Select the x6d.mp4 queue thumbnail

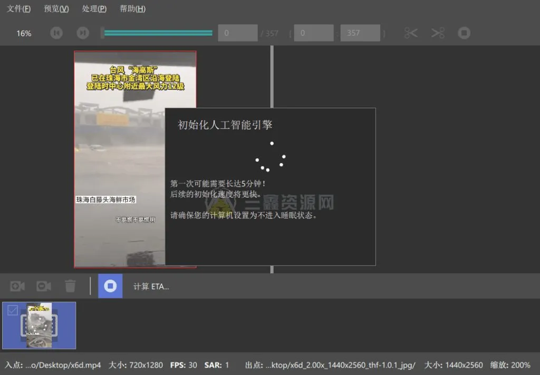[39, 325]
